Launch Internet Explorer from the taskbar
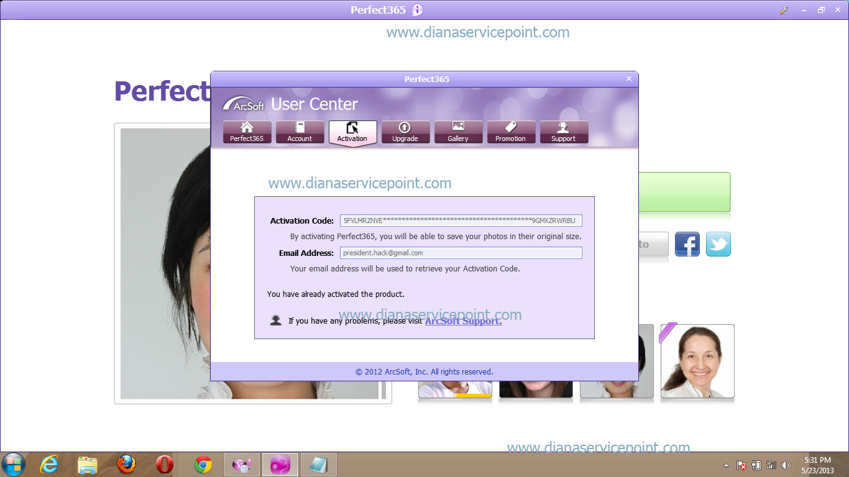The width and height of the screenshot is (849, 477). 49,465
